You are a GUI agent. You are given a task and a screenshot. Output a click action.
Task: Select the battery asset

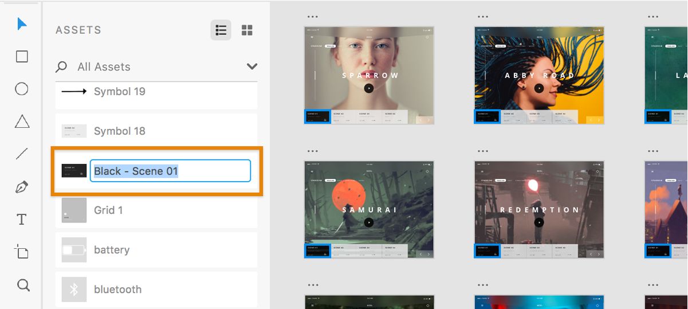tap(156, 250)
